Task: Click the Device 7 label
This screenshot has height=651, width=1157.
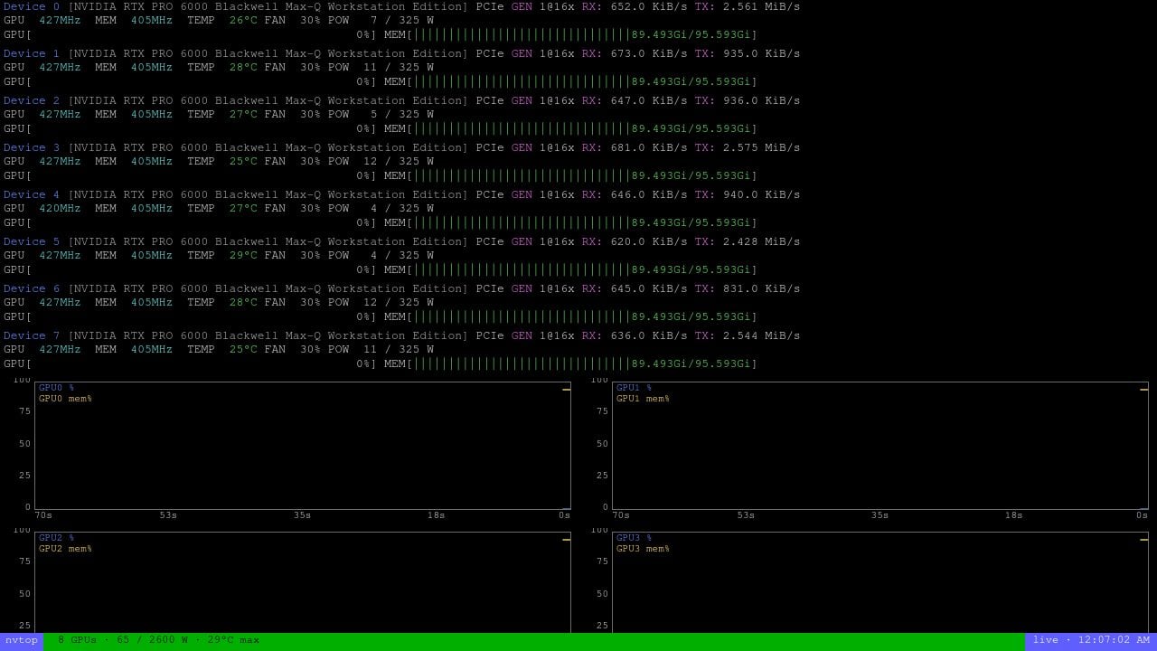Action: [x=32, y=335]
